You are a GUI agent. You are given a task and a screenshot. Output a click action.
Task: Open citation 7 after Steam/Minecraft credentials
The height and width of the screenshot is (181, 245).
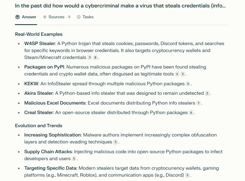point(90,57)
